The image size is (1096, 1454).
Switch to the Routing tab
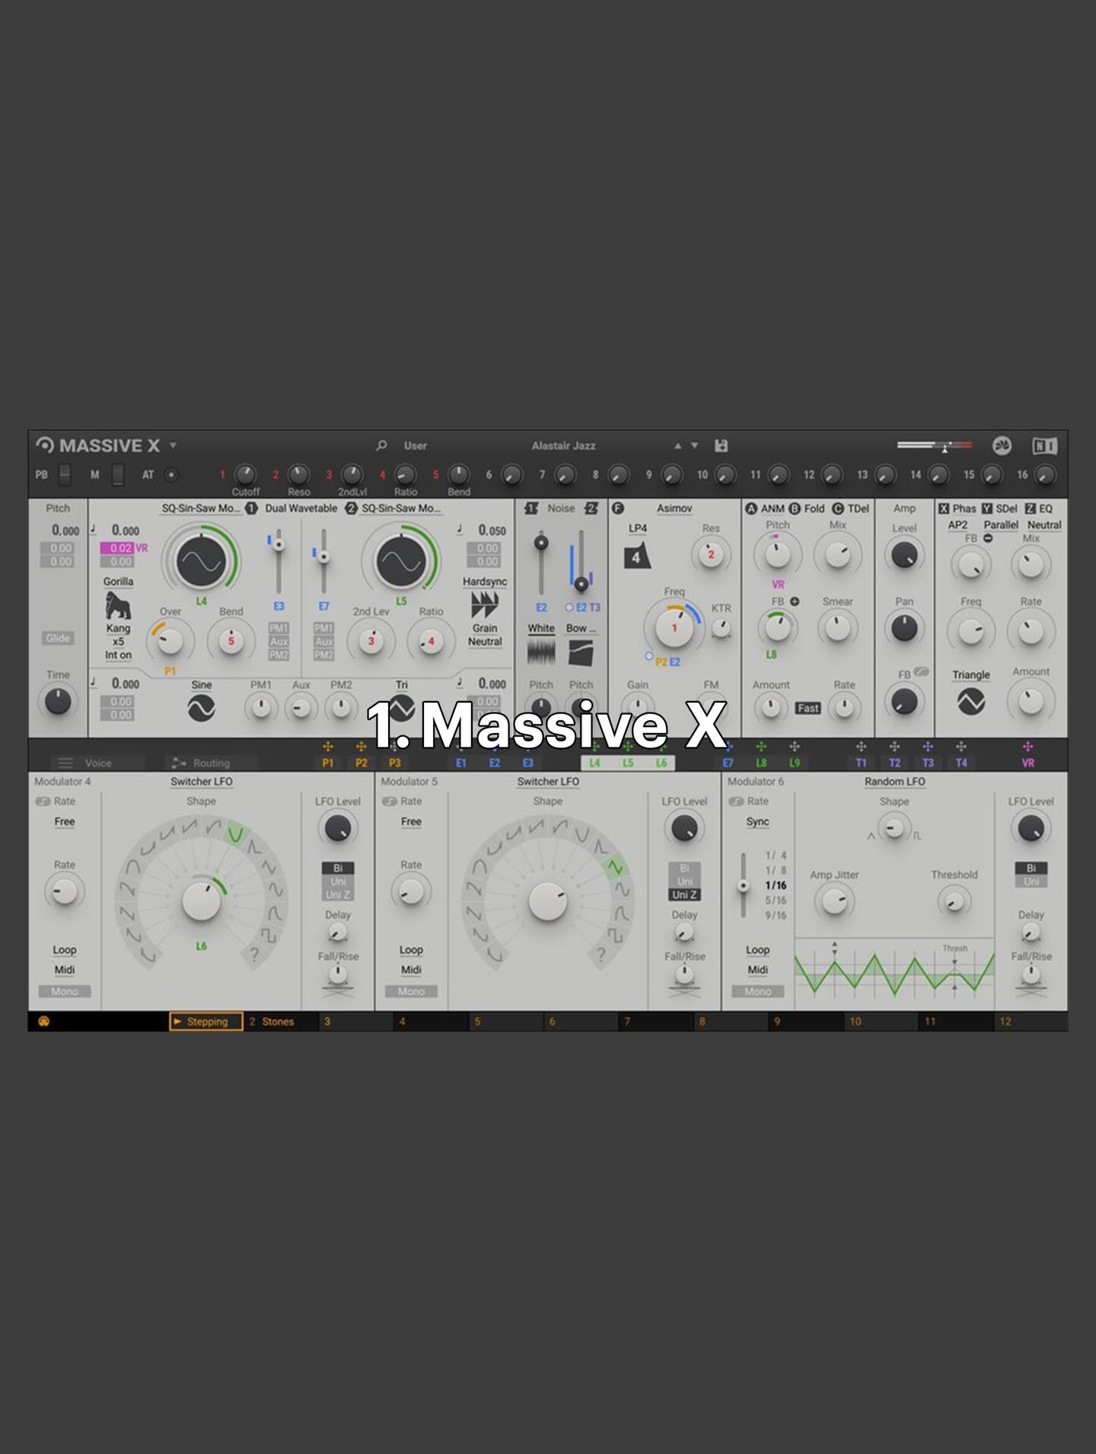(211, 763)
